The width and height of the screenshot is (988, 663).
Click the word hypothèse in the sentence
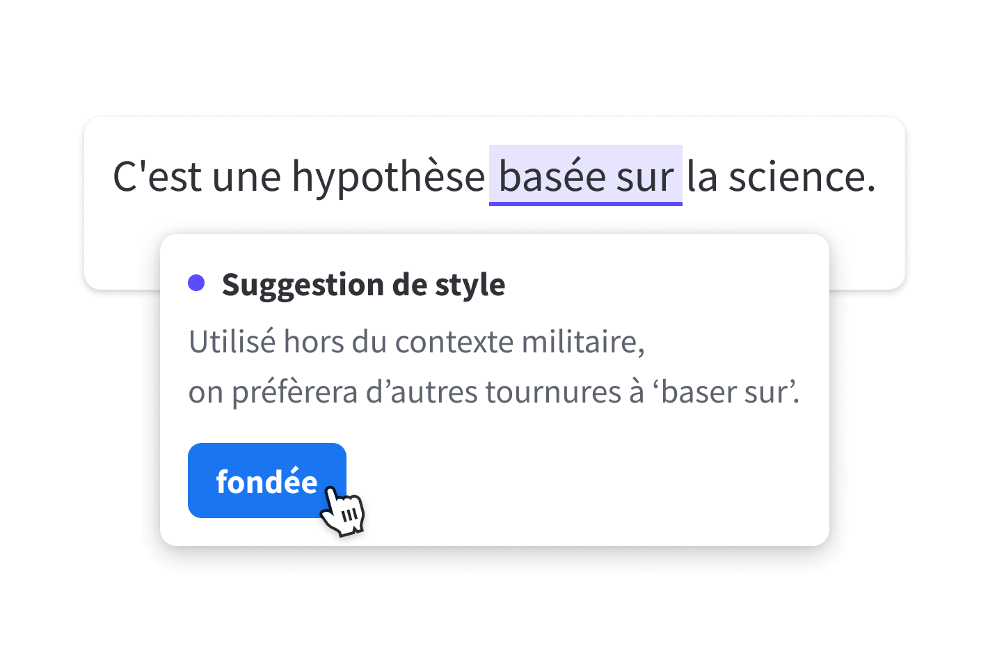pos(388,176)
